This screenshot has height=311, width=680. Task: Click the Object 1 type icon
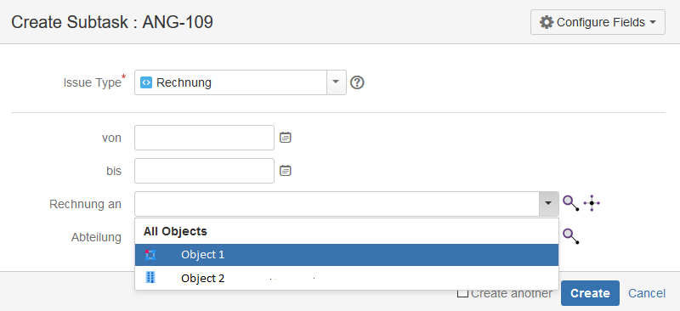(150, 255)
